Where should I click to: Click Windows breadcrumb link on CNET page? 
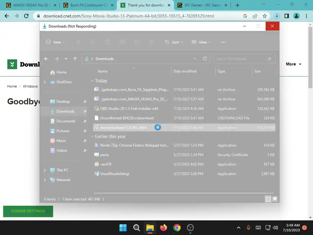coord(30,86)
